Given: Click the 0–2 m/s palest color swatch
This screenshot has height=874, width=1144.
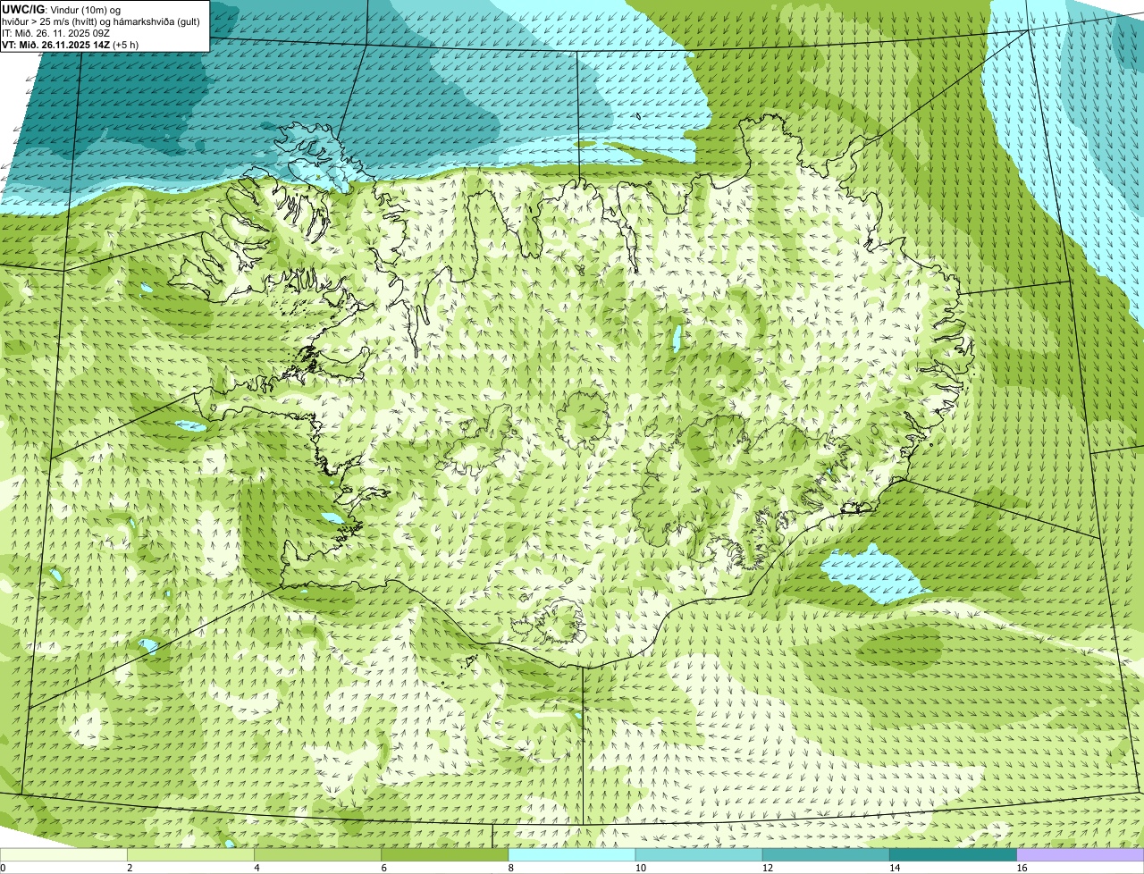Looking at the screenshot, I should 64,855.
